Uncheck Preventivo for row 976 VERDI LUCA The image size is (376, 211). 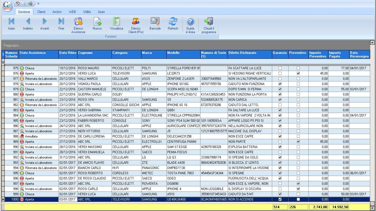tap(298, 73)
